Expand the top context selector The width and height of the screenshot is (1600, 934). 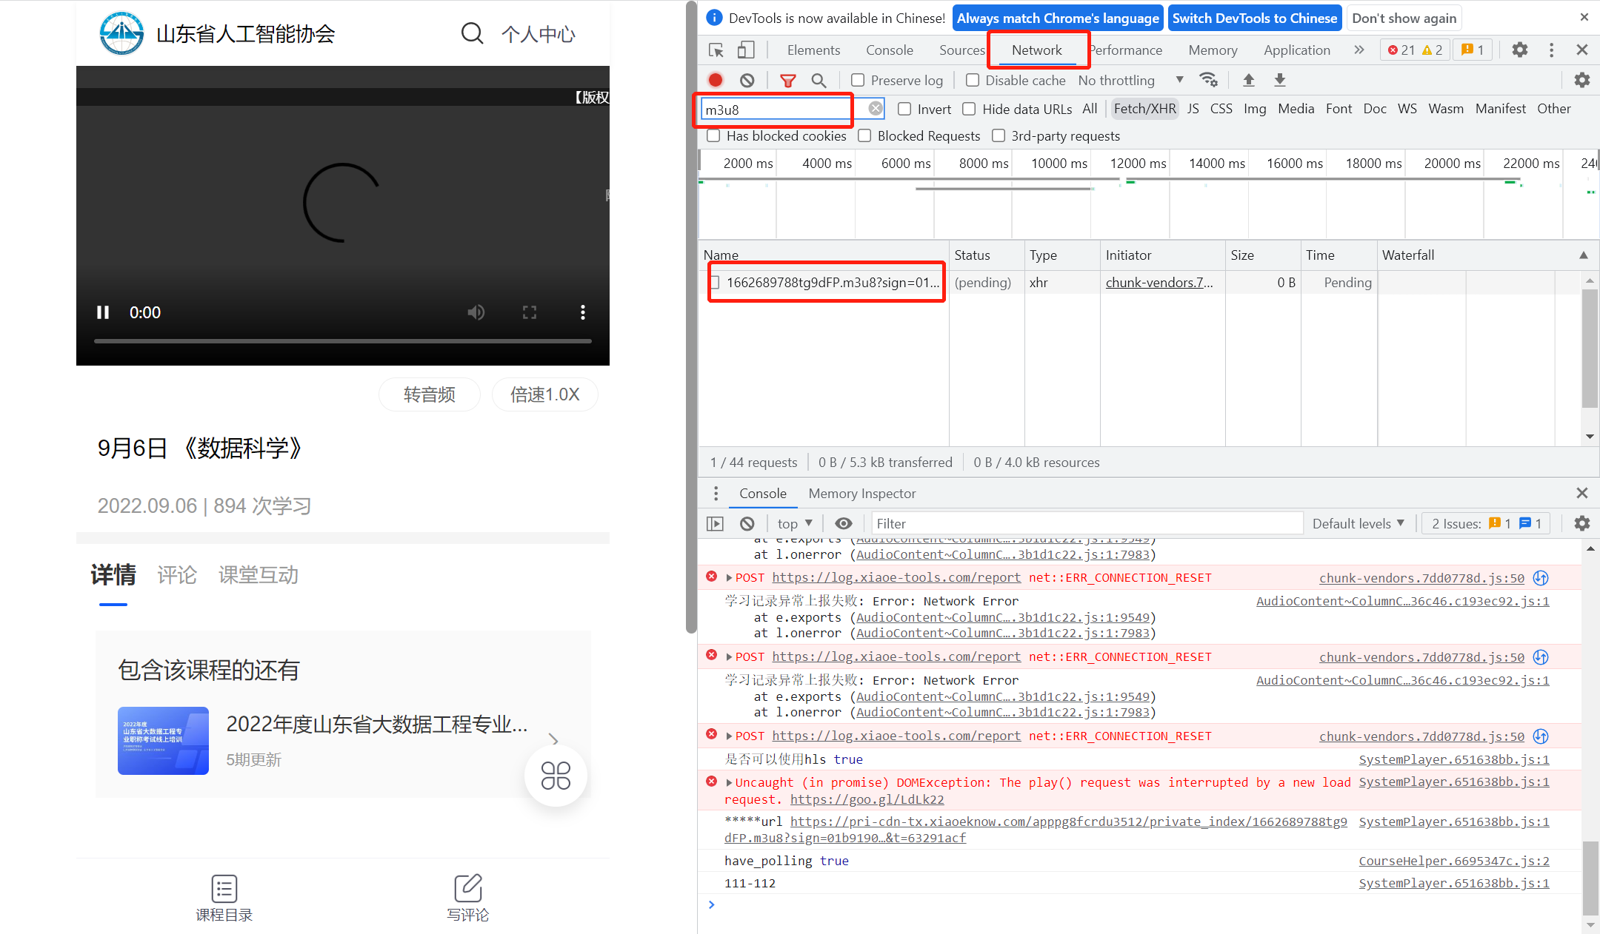pyautogui.click(x=794, y=523)
